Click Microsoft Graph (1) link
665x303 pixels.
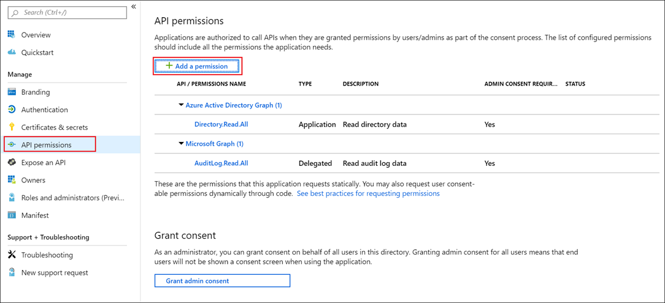[x=215, y=144]
